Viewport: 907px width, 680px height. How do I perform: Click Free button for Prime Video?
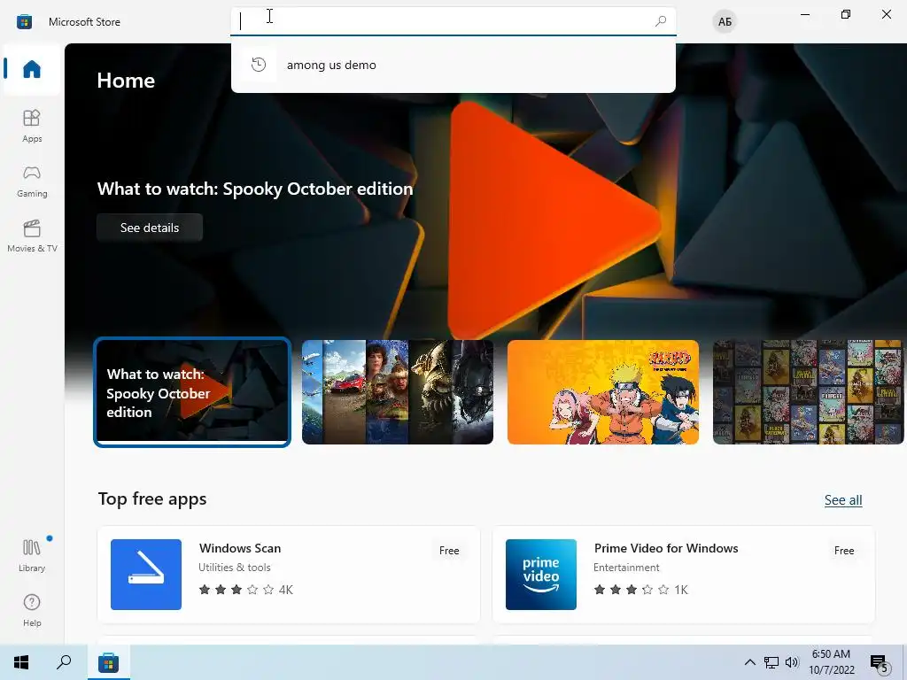pos(844,551)
